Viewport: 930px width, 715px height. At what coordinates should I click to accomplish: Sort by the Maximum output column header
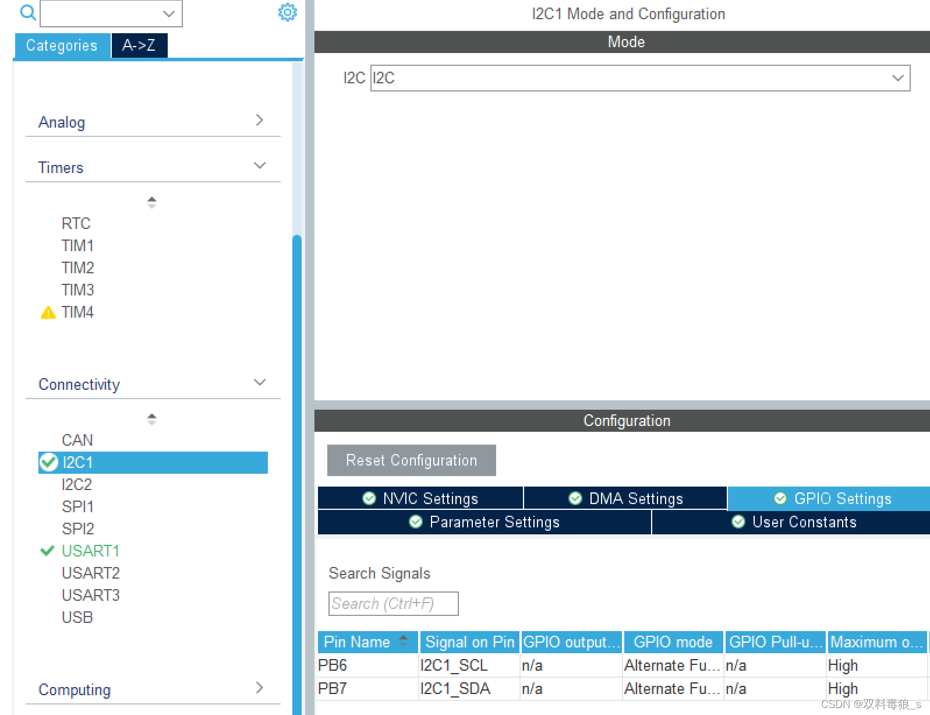tap(877, 642)
